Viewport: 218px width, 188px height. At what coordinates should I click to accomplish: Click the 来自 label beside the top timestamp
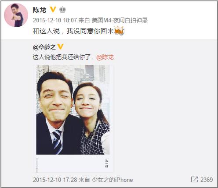tap(84, 20)
